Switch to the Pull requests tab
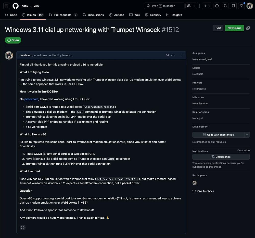 pos(63,15)
